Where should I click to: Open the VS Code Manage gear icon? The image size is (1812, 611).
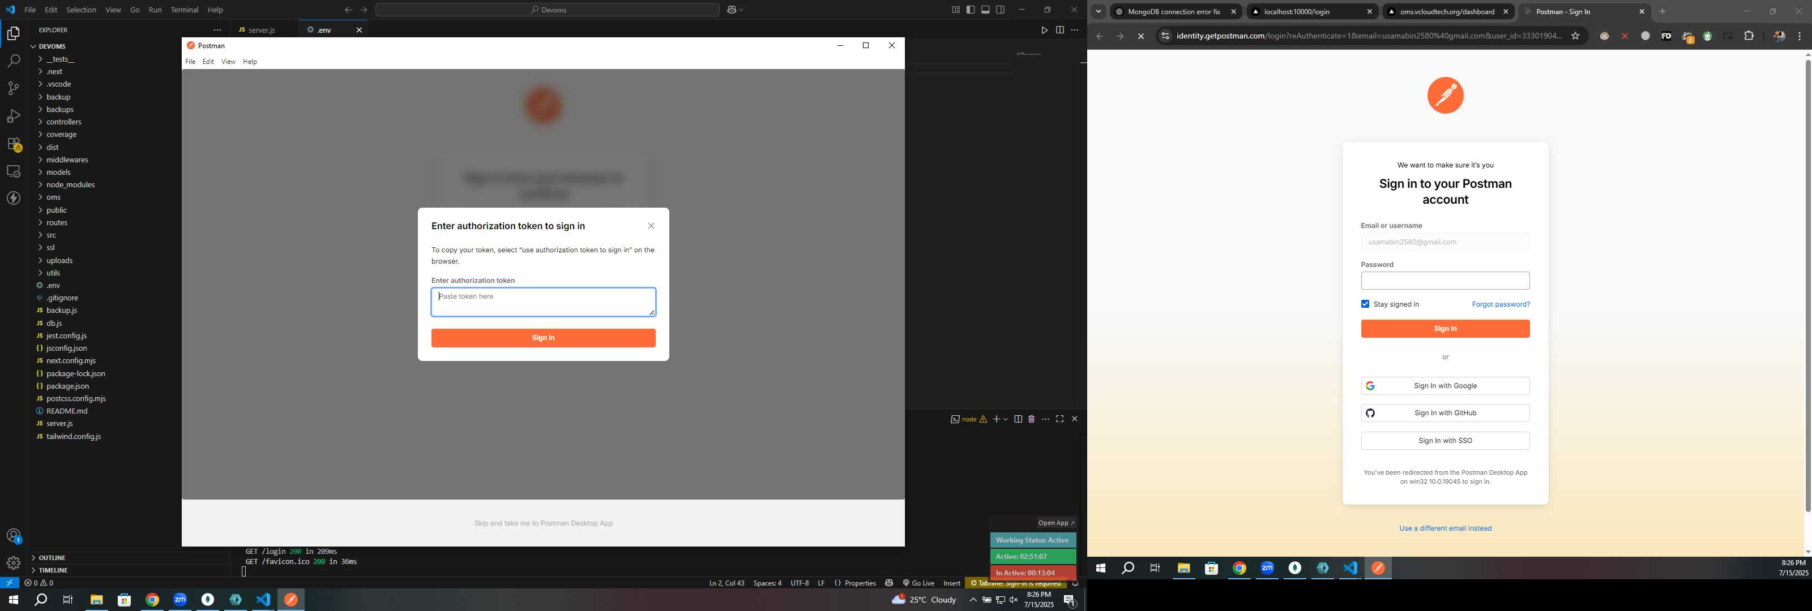[x=14, y=563]
